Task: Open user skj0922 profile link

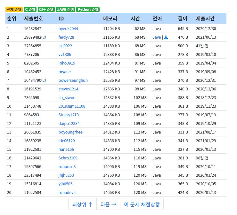Action: pos(65,46)
